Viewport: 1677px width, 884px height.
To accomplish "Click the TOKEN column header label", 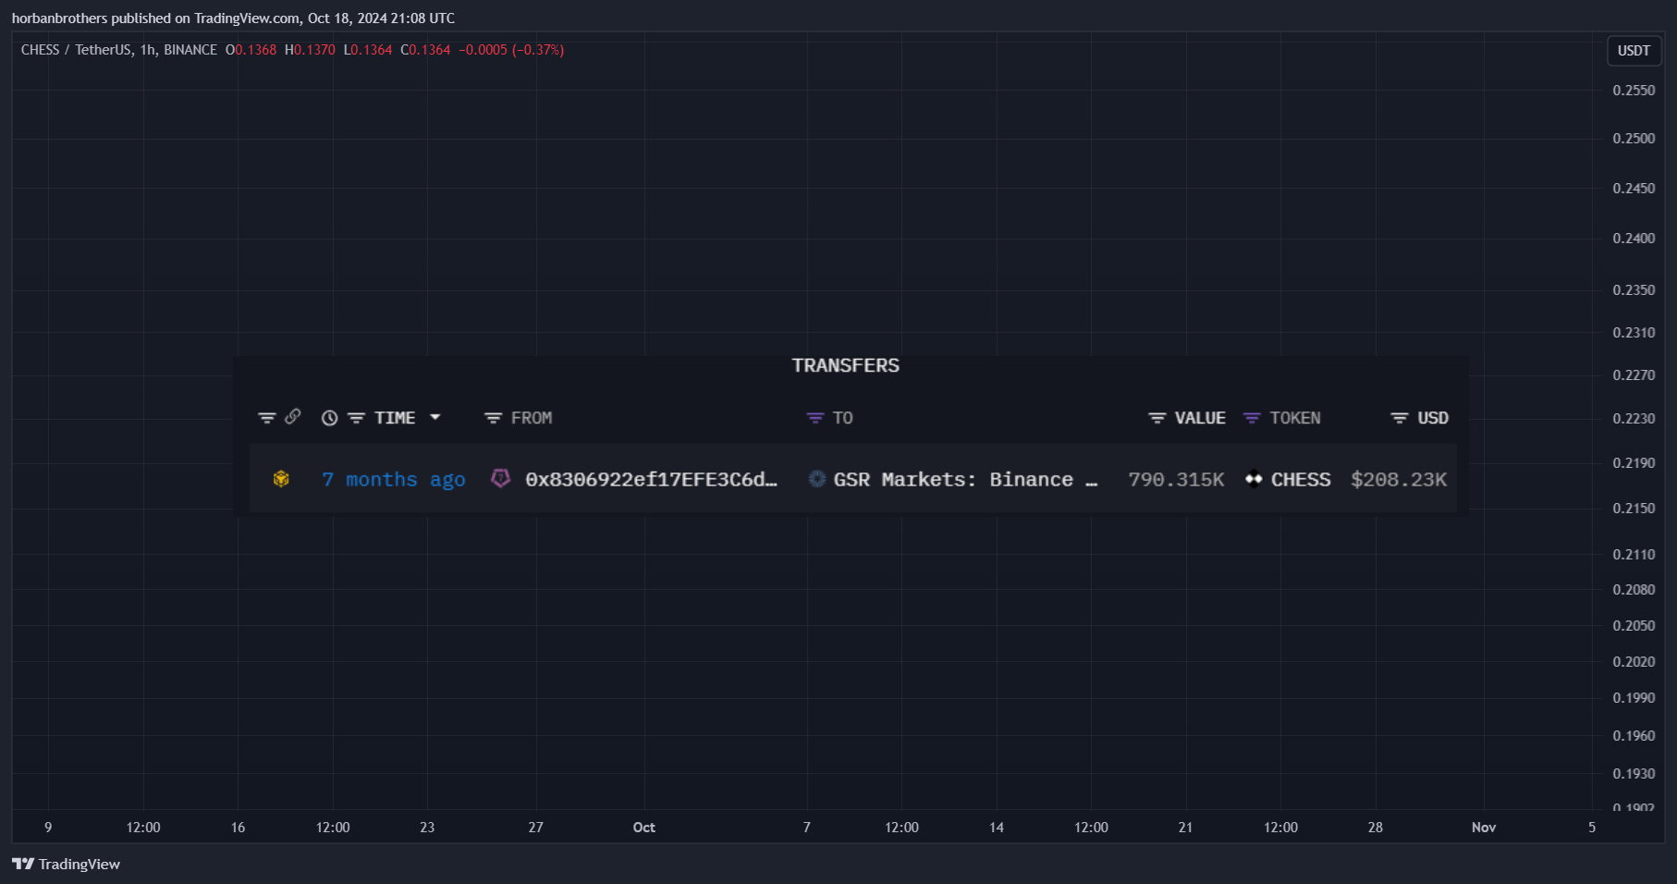I will (x=1295, y=418).
